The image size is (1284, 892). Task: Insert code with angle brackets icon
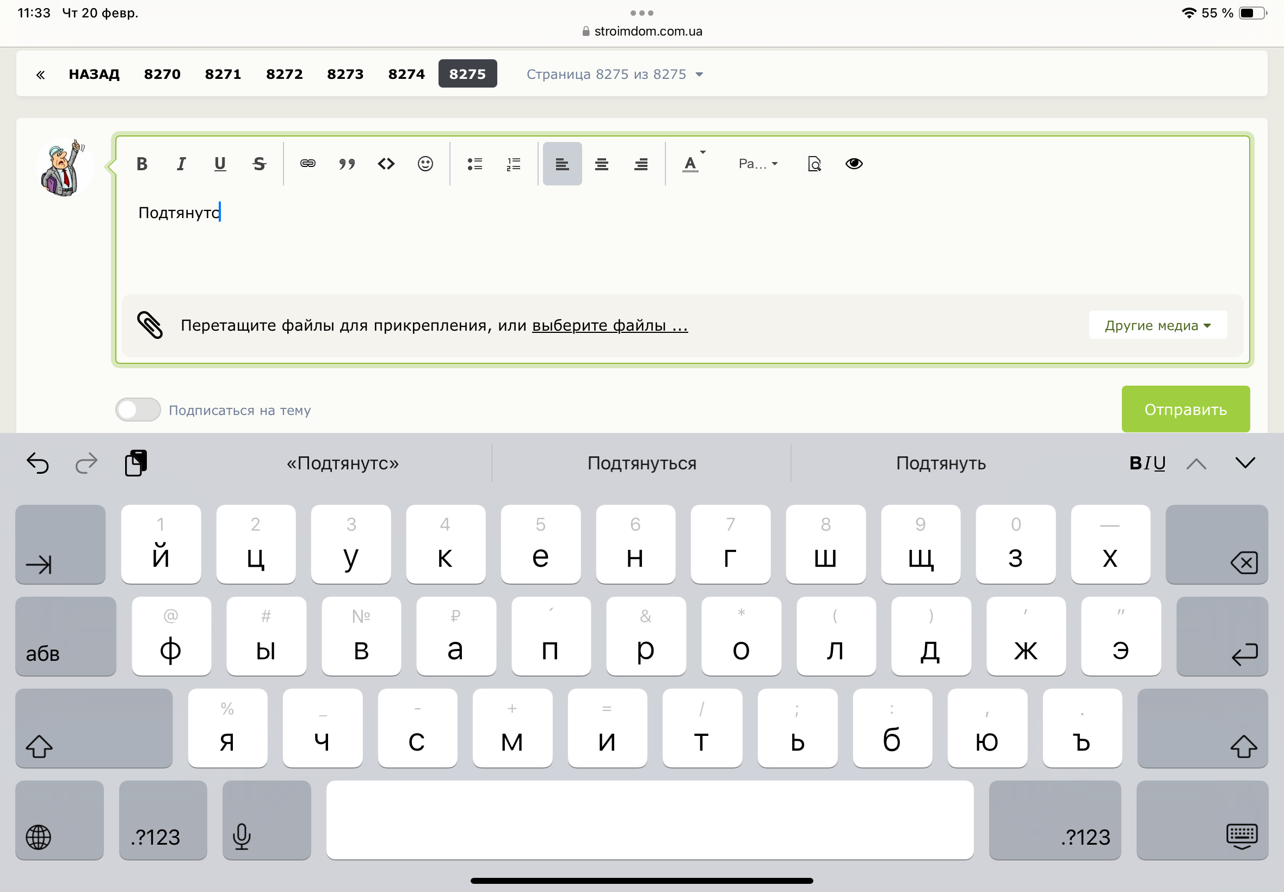386,164
